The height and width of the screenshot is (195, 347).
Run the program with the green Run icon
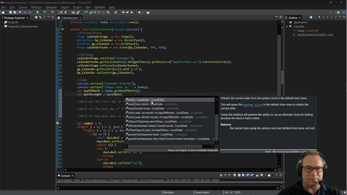click(37, 12)
